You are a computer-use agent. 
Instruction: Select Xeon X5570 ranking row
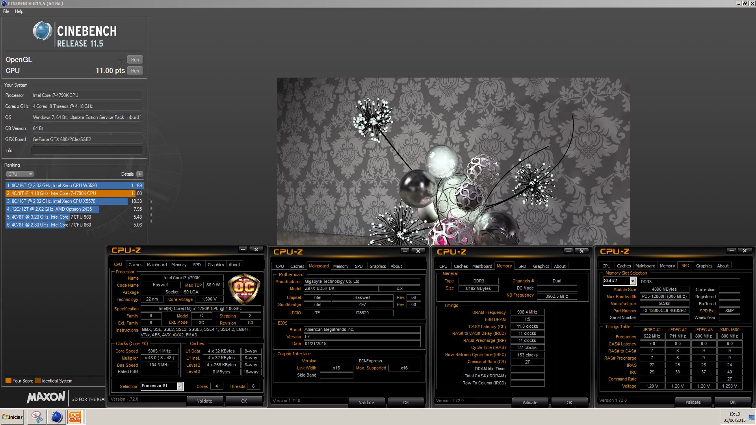click(x=74, y=201)
